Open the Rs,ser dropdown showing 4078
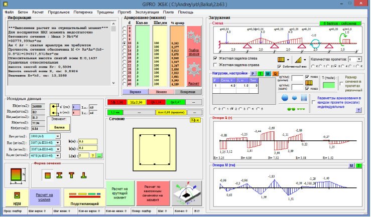The image size is (371, 217). (x=58, y=156)
